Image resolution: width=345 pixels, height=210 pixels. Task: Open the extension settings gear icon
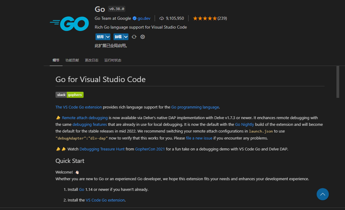(x=142, y=36)
